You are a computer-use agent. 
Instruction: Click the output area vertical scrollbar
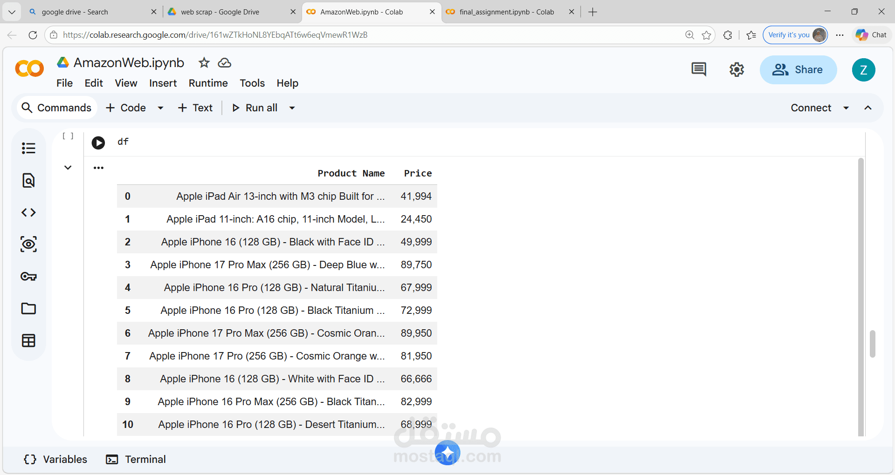(861, 297)
